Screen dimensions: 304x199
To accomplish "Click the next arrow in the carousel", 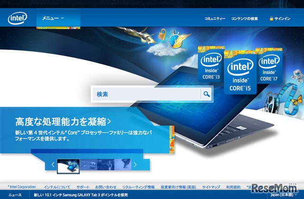I will click(x=135, y=165).
